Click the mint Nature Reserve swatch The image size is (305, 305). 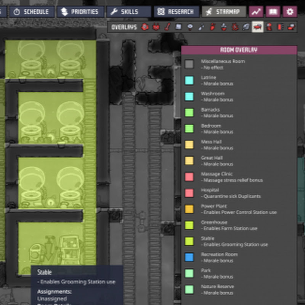[189, 289]
